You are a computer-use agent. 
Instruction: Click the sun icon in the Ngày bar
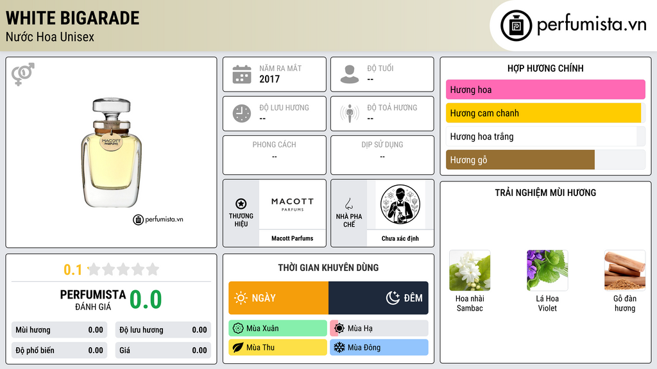pyautogui.click(x=241, y=298)
